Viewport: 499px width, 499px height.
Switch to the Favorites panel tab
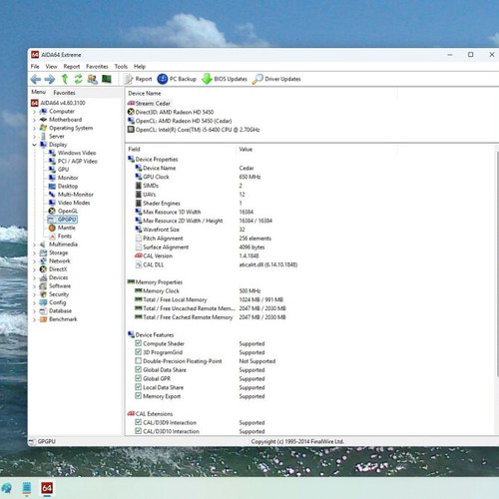click(x=64, y=93)
